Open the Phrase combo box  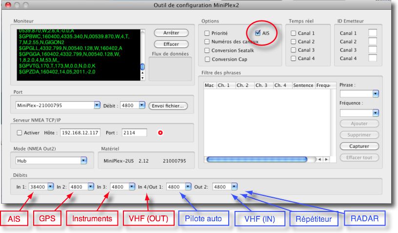(x=359, y=94)
